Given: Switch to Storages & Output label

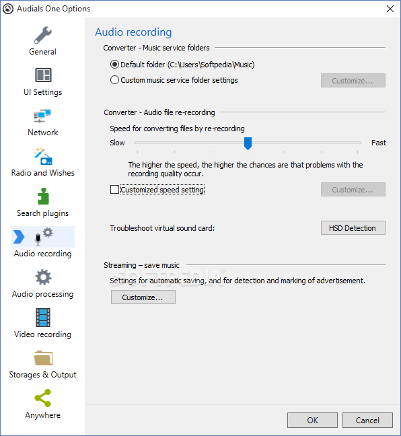Looking at the screenshot, I should click(42, 375).
